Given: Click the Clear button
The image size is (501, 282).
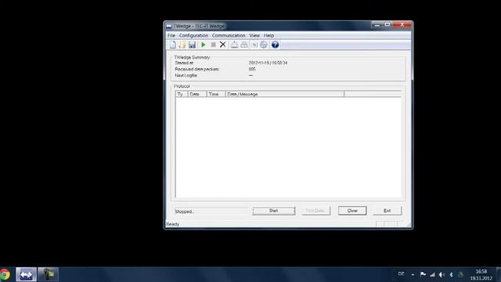Looking at the screenshot, I should point(352,211).
